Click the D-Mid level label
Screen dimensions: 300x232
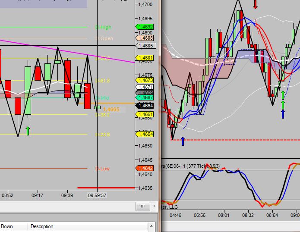[x=102, y=98]
